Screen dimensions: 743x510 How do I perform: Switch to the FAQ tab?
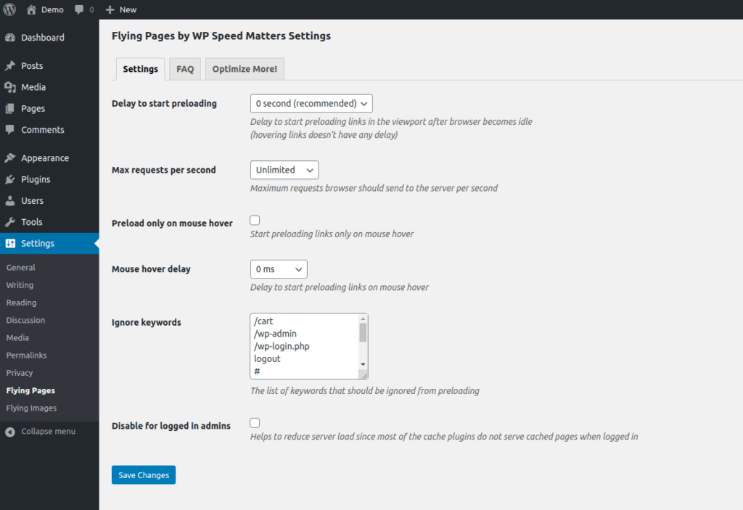184,68
